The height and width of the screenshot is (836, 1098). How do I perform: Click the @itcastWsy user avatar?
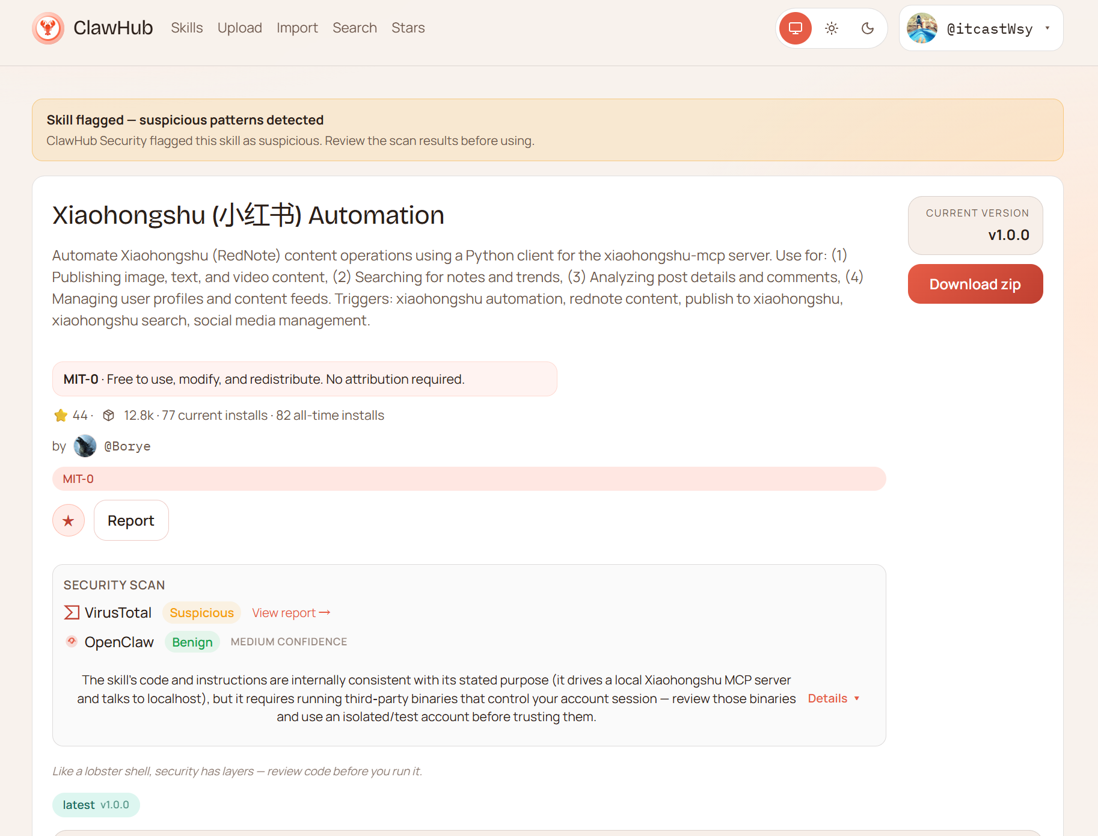point(922,28)
